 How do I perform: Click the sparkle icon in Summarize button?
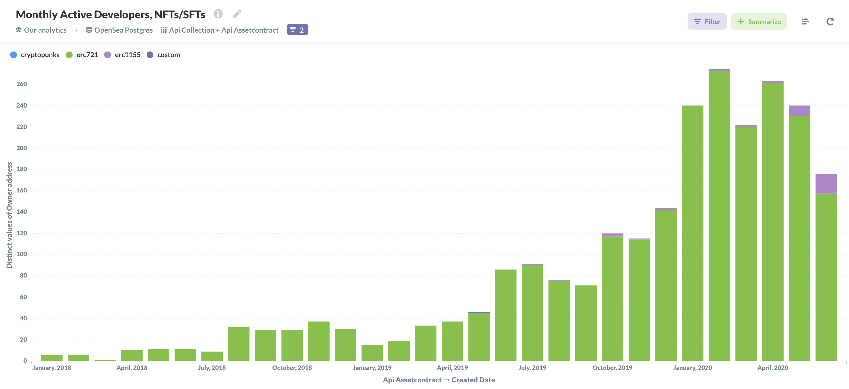pyautogui.click(x=740, y=22)
